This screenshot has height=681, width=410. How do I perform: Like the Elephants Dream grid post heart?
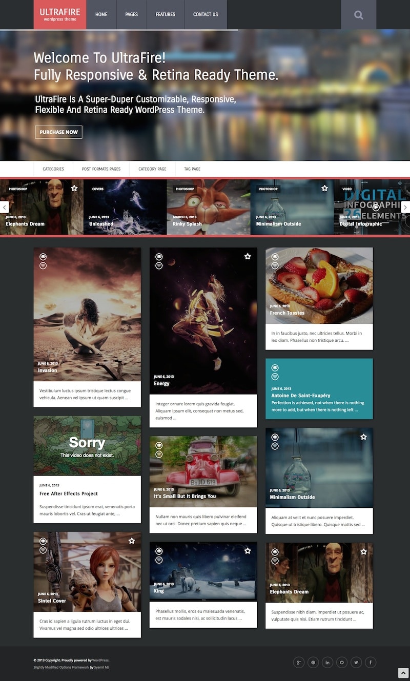tap(275, 561)
